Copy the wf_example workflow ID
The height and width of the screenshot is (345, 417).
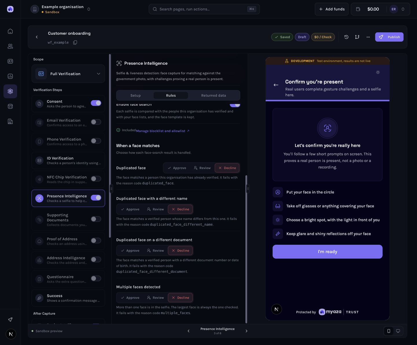(75, 42)
